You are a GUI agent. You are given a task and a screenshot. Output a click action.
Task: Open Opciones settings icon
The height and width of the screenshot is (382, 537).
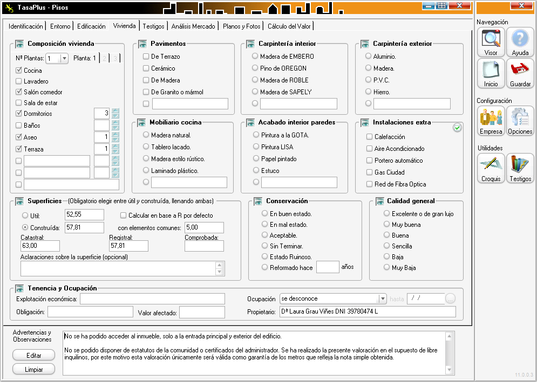point(520,120)
